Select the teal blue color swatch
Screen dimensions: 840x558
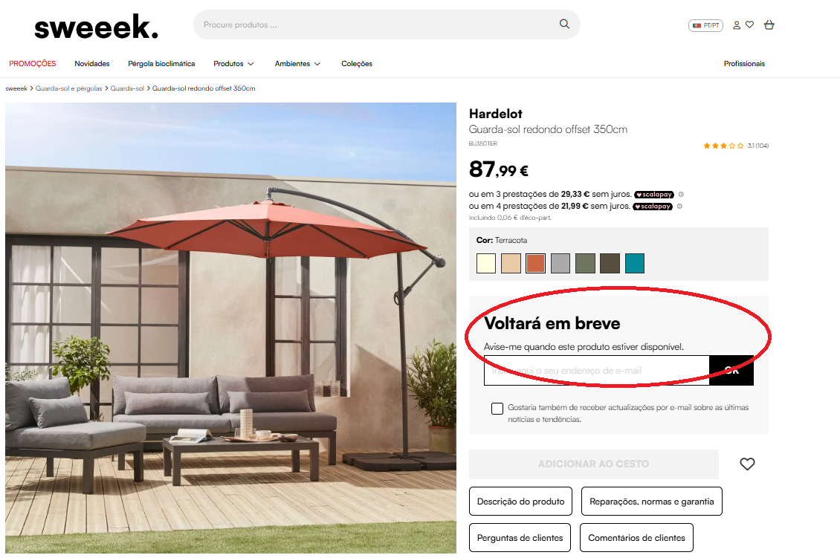point(635,264)
